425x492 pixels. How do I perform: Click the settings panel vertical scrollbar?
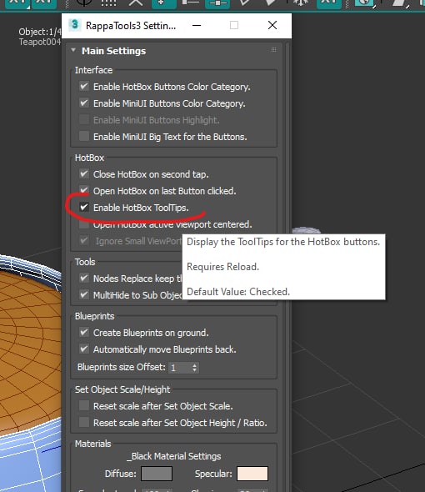[287, 267]
